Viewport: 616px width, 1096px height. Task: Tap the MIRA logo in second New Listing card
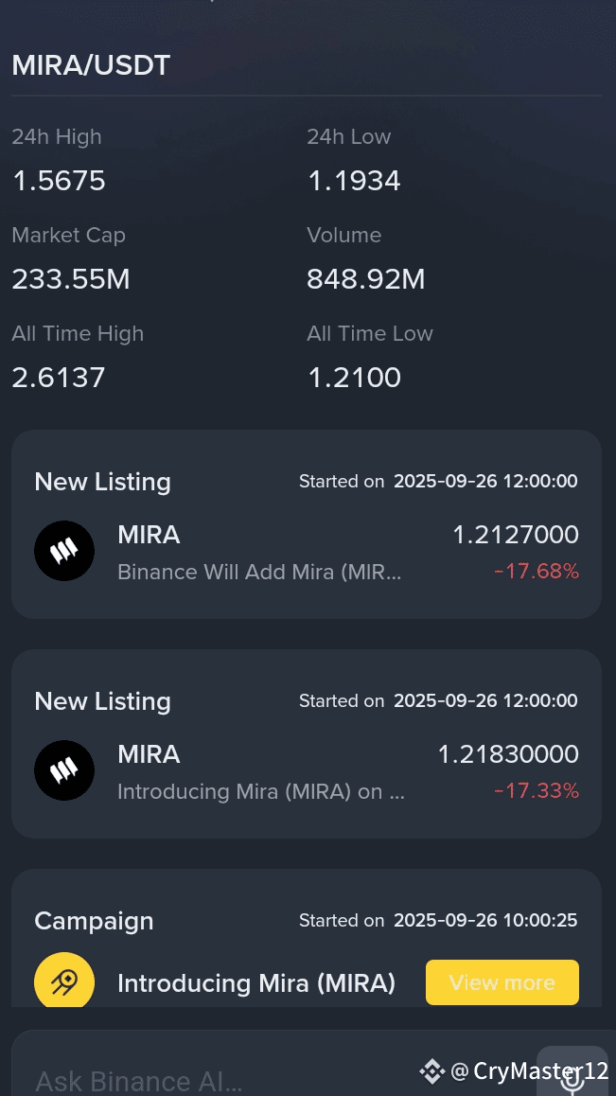coord(64,770)
